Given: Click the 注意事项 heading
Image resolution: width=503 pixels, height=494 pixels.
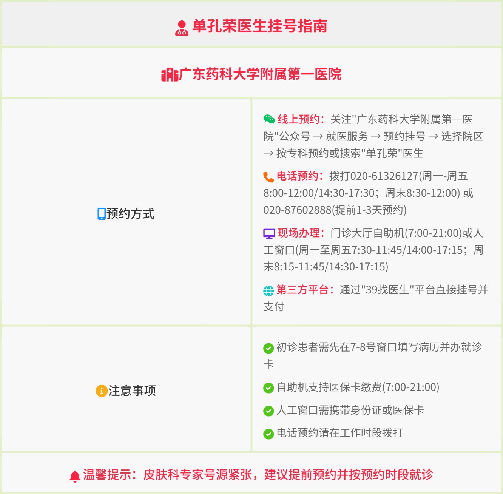Looking at the screenshot, I should coord(132,391).
